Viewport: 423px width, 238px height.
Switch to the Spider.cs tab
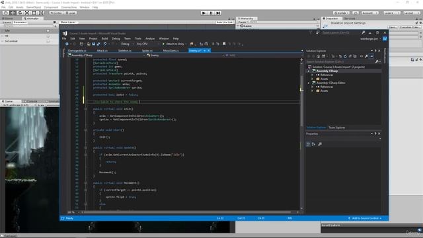[147, 51]
